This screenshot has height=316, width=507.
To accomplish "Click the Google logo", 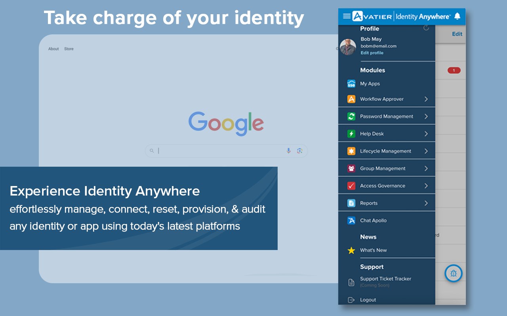I will 226,123.
